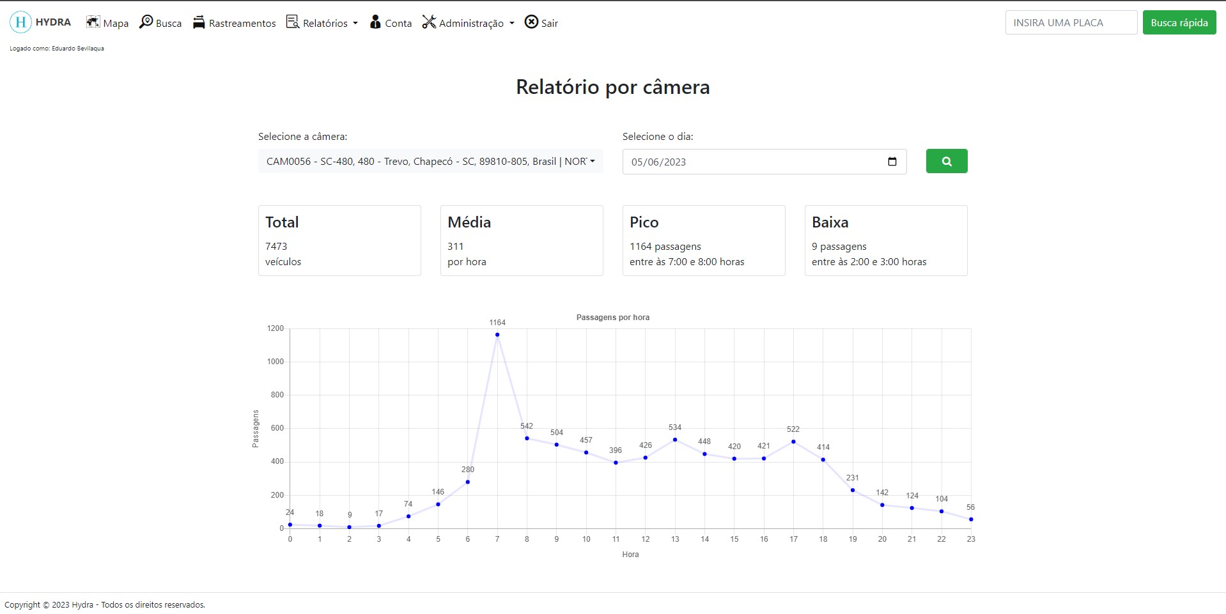Open the calendar picker icon
The image size is (1226, 614).
(892, 162)
